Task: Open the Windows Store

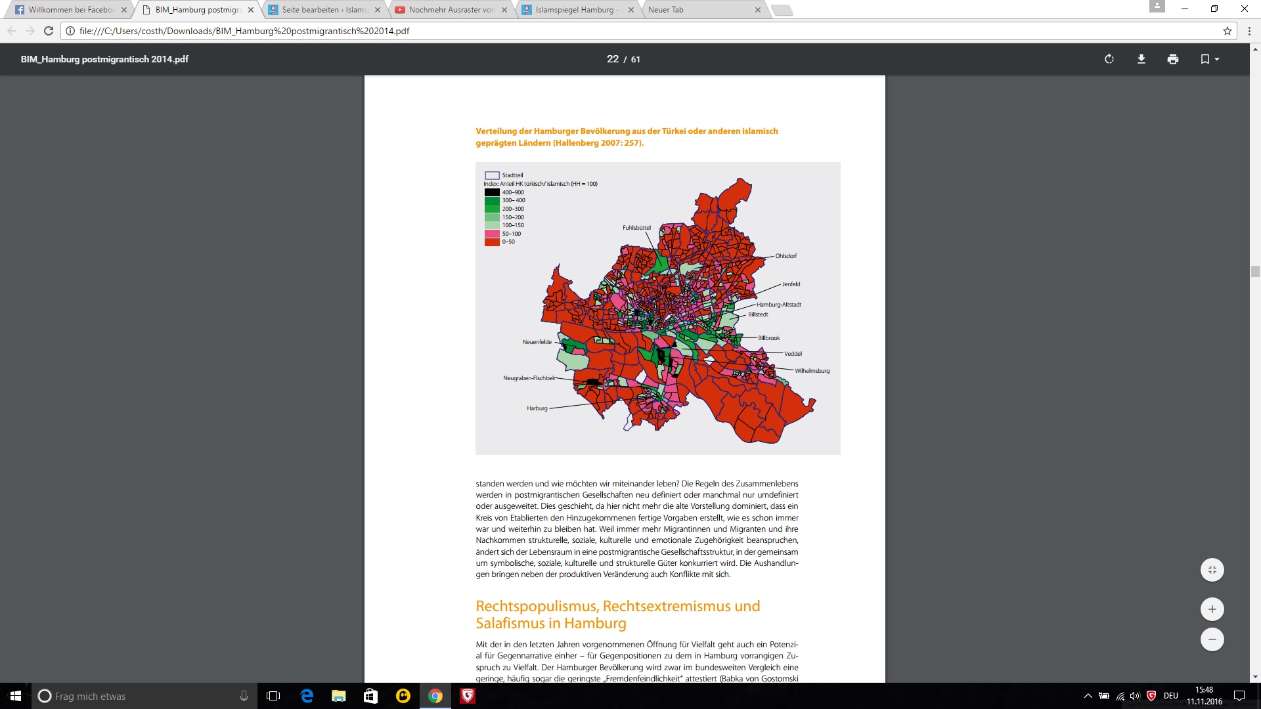Action: pos(370,696)
